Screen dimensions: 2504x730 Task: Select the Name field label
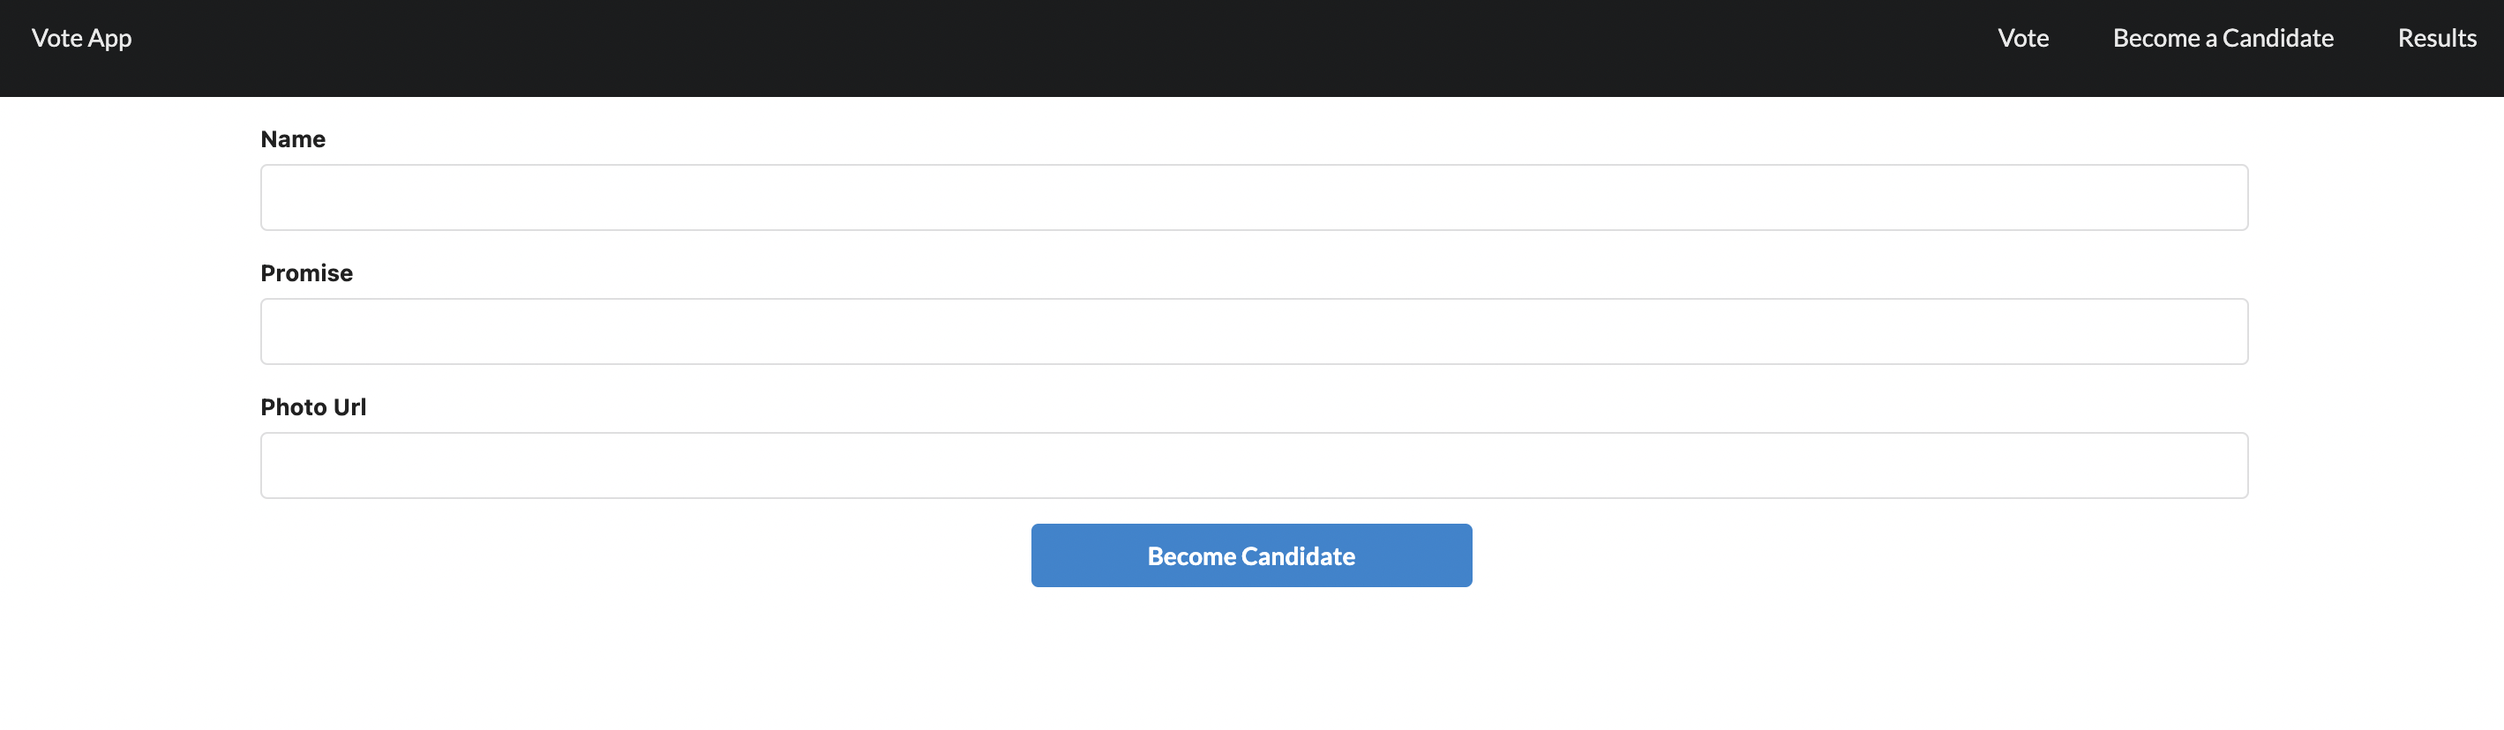pyautogui.click(x=293, y=138)
